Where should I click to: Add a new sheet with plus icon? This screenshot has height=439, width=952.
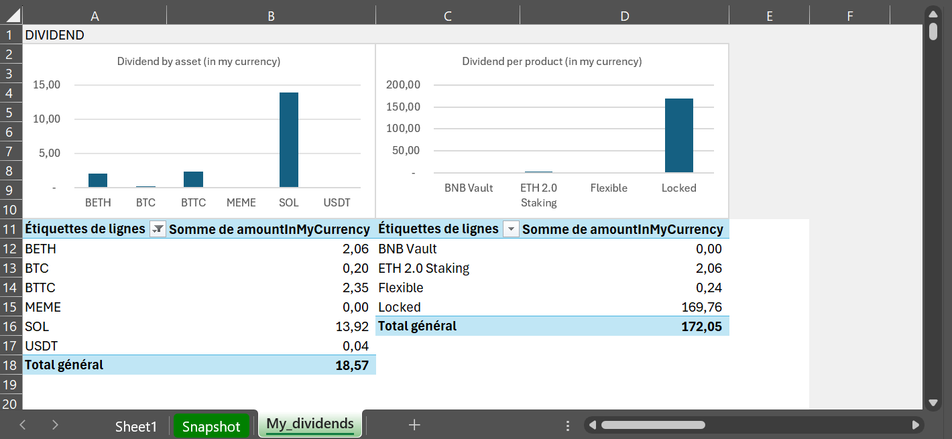click(414, 425)
